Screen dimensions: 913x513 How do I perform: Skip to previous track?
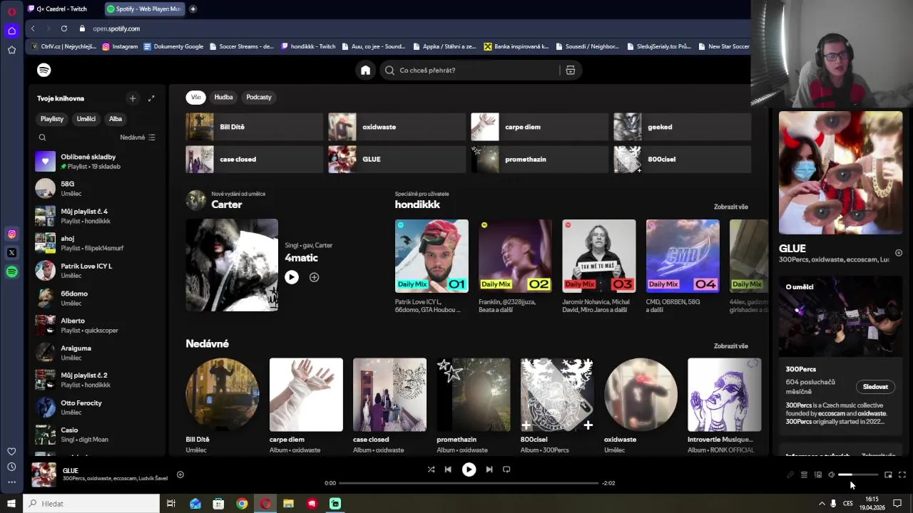(448, 470)
